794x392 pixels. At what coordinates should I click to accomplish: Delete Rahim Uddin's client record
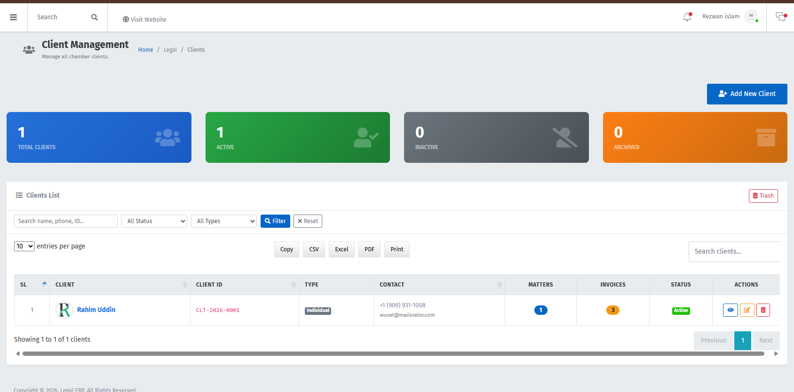click(x=763, y=310)
